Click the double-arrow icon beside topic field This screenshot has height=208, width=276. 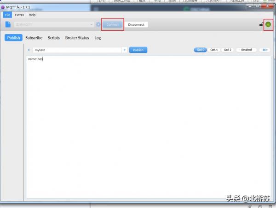click(x=29, y=50)
